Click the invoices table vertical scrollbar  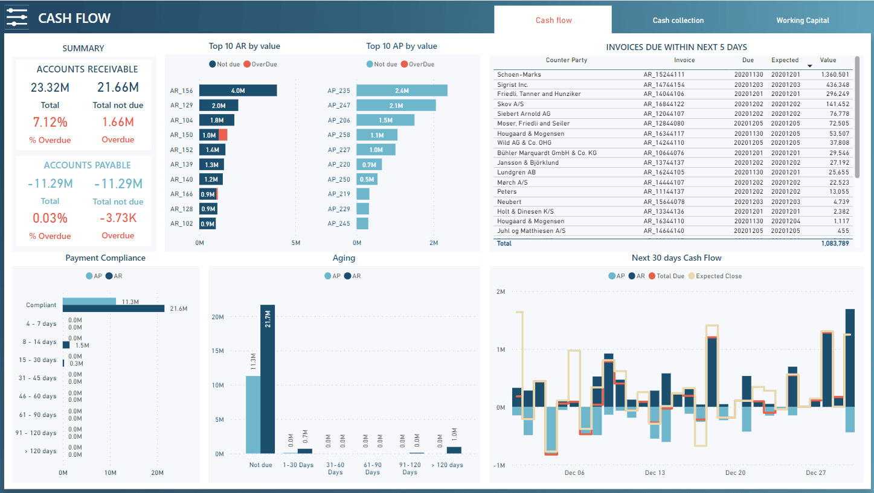856,121
